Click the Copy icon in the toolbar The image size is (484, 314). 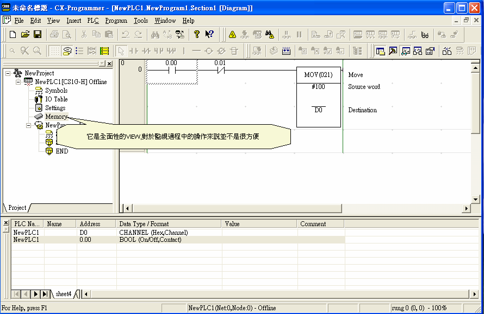pos(96,34)
